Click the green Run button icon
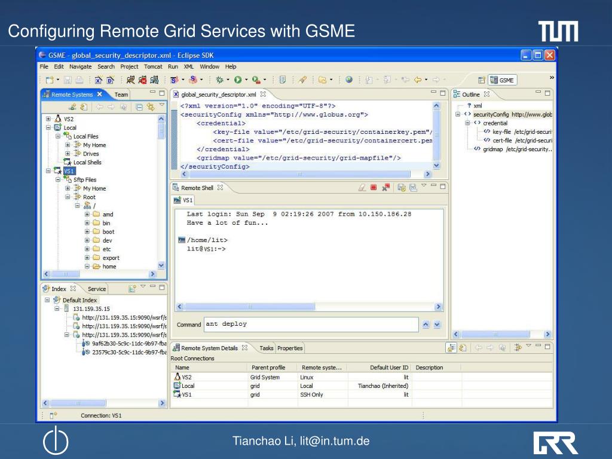This screenshot has height=459, width=612. coord(238,80)
